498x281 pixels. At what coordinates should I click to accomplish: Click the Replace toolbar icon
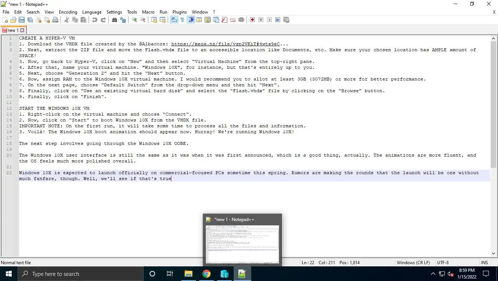(123, 20)
